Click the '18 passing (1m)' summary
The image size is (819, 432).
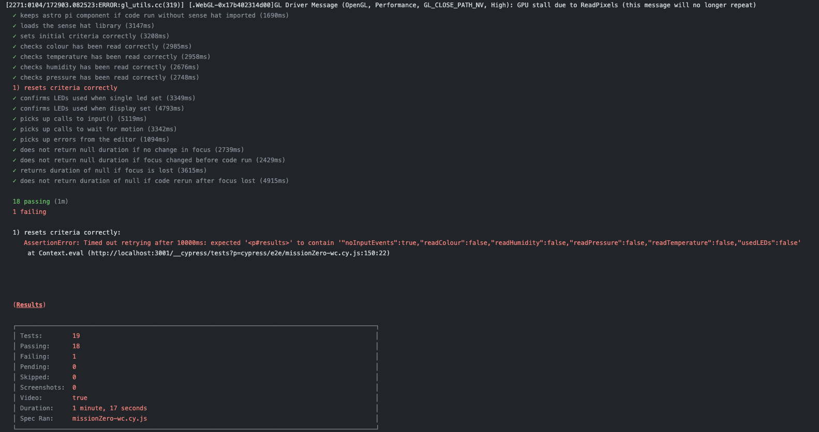pos(40,202)
